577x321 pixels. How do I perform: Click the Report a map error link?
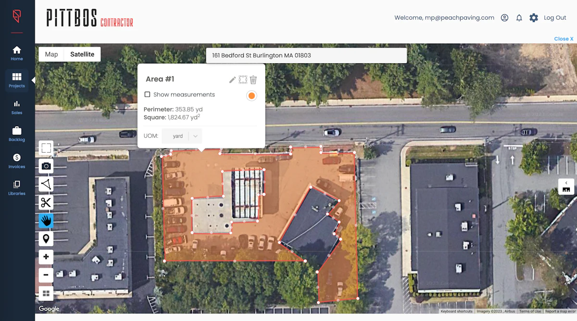(560, 311)
